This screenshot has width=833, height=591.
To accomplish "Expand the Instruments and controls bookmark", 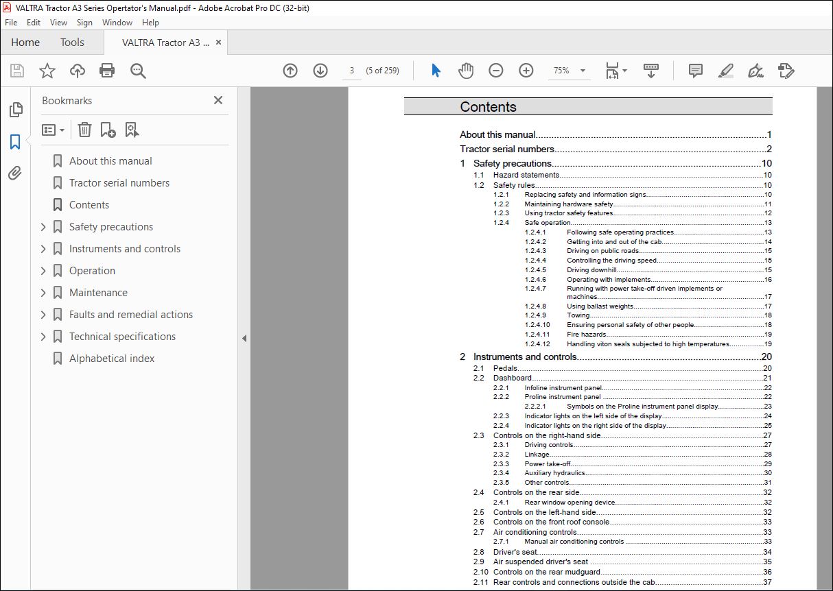I will pyautogui.click(x=43, y=249).
